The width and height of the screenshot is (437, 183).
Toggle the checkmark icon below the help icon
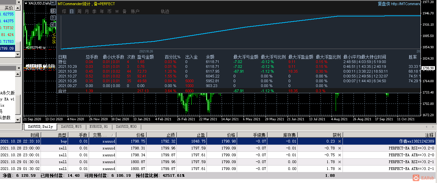(x=53, y=24)
